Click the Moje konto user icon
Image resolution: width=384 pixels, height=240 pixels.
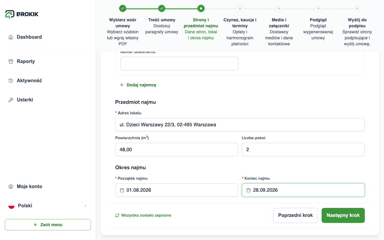point(11,187)
